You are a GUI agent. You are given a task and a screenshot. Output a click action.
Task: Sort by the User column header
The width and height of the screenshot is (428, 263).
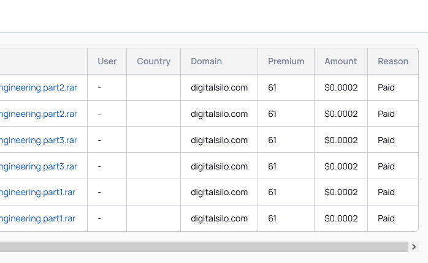107,61
